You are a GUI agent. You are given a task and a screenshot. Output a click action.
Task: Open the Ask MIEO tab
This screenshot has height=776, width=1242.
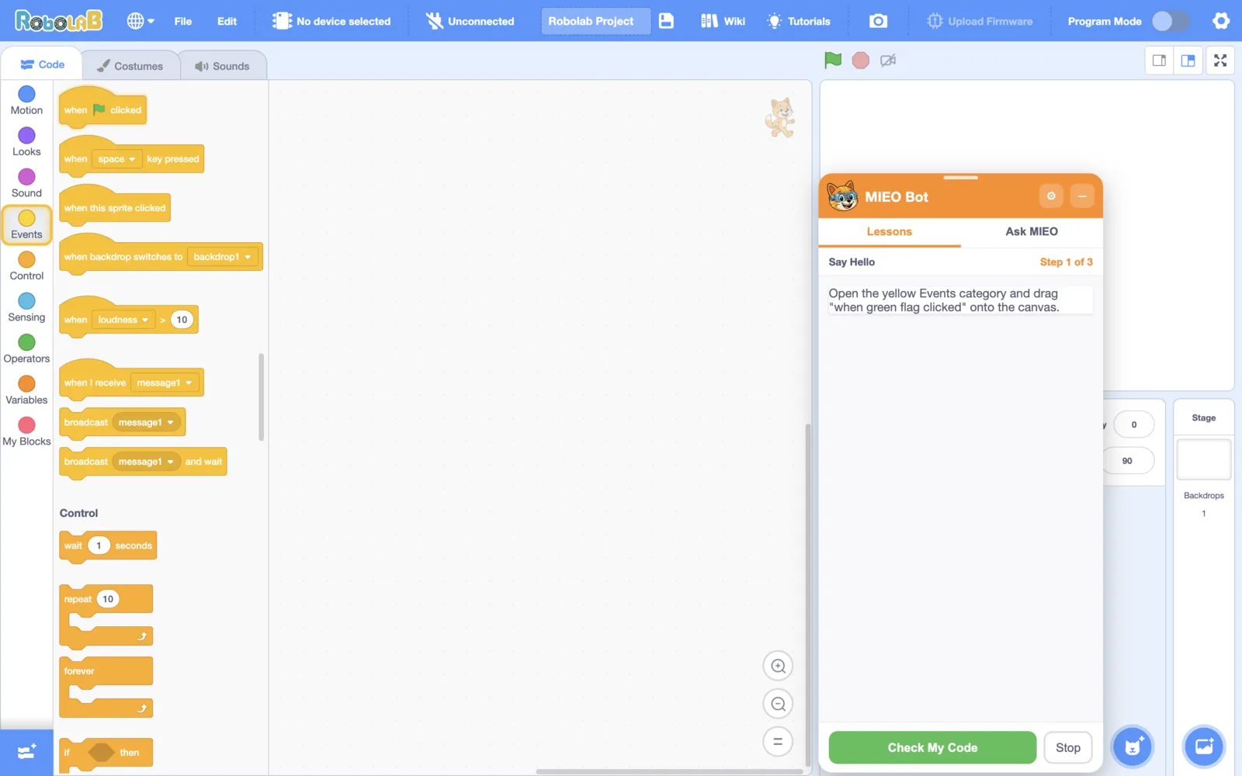click(1032, 231)
